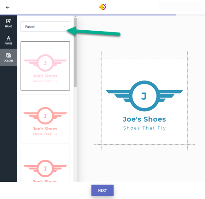Click the "Joe's Shoes" title in preview
Image resolution: width=205 pixels, height=199 pixels.
[x=144, y=119]
